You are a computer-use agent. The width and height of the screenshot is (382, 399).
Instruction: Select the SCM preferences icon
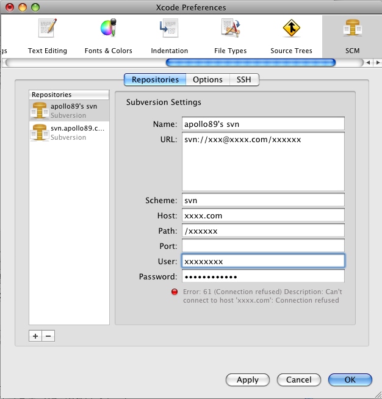(x=352, y=35)
